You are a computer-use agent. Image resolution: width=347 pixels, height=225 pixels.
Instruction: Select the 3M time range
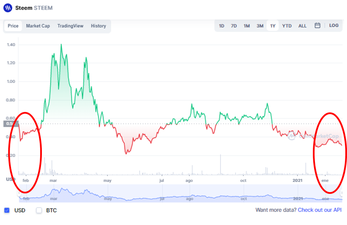[x=260, y=26]
